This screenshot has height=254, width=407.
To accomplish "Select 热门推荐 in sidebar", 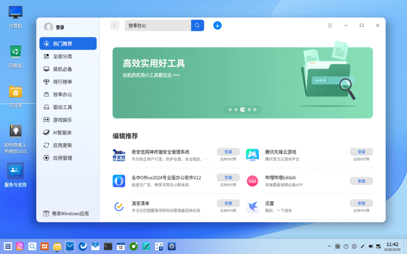I will click(68, 44).
